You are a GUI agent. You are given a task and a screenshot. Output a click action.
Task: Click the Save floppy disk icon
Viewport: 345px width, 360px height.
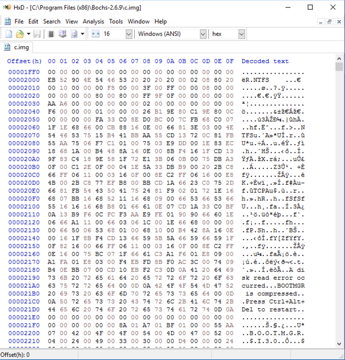click(37, 34)
